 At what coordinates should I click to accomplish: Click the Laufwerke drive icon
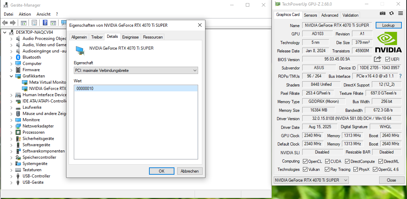(x=18, y=107)
